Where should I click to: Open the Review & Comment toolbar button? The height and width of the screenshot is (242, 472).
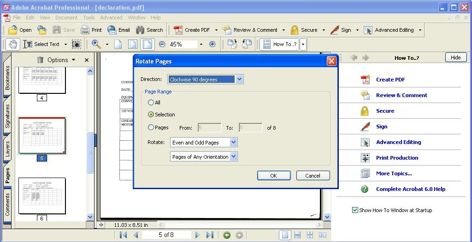(x=250, y=30)
